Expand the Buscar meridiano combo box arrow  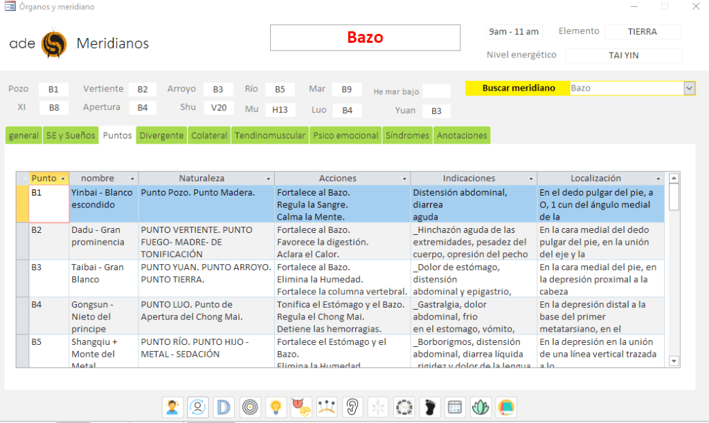[689, 88]
